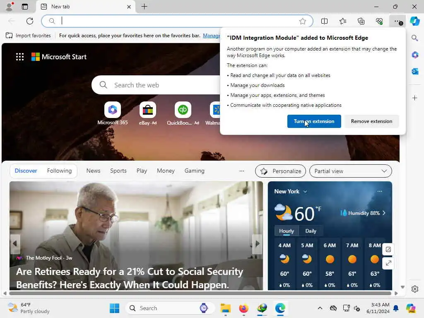
Task: Open File Explorer from taskbar
Action: 226,308
